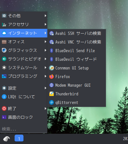Open the プログラミング menu category

pyautogui.click(x=24, y=76)
